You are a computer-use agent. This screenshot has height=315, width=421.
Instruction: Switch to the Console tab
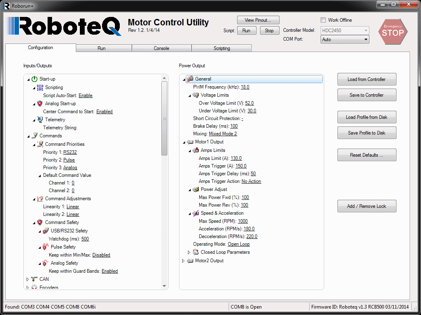click(x=161, y=48)
